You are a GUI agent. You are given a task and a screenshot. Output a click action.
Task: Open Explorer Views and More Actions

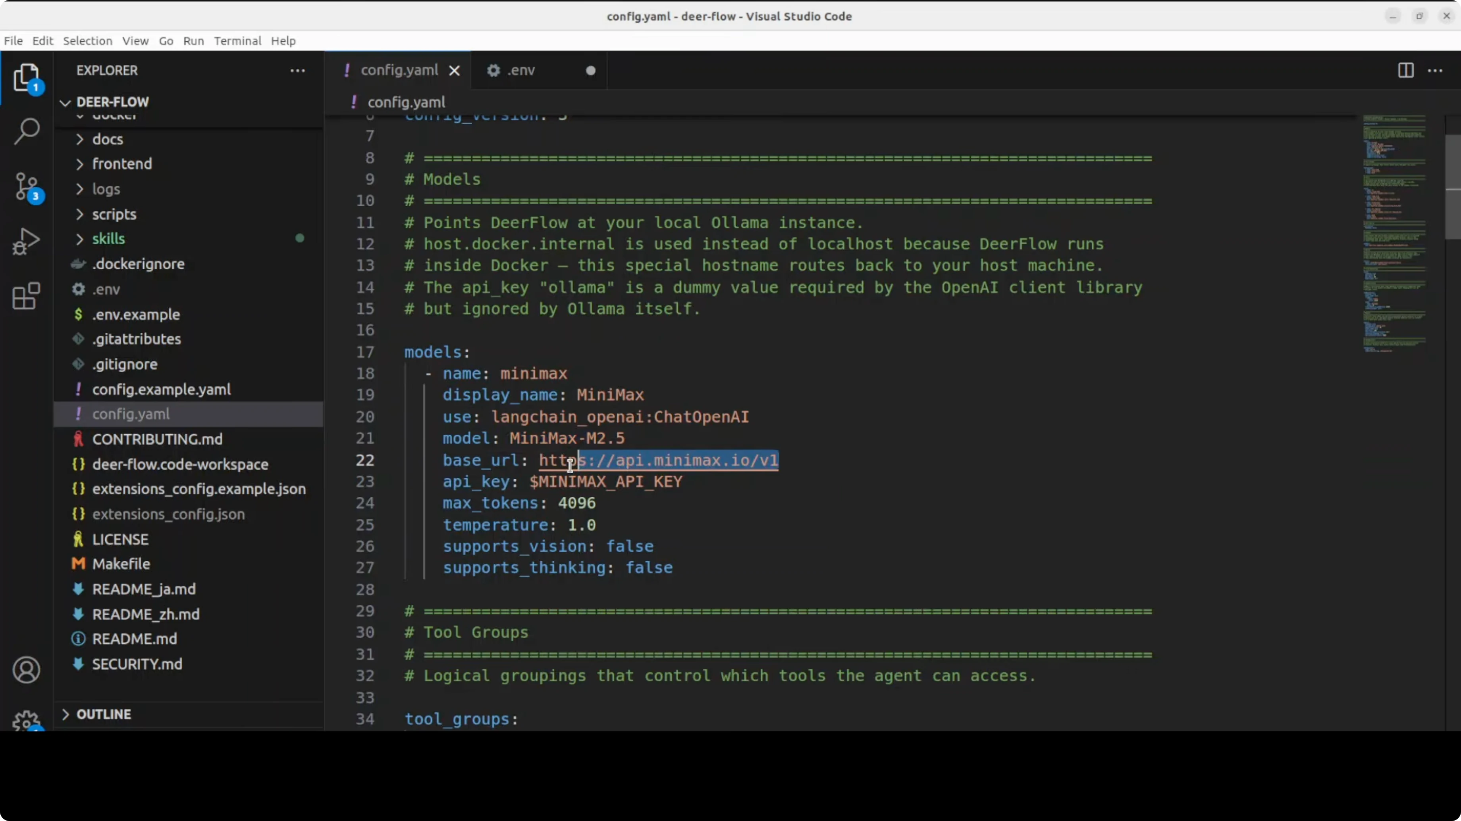click(298, 70)
